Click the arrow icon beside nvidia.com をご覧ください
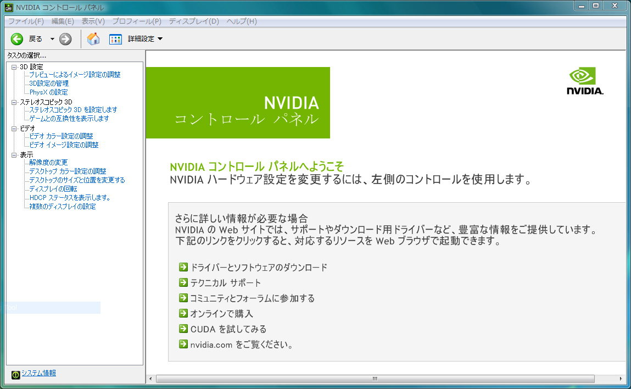The height and width of the screenshot is (389, 631). (183, 344)
